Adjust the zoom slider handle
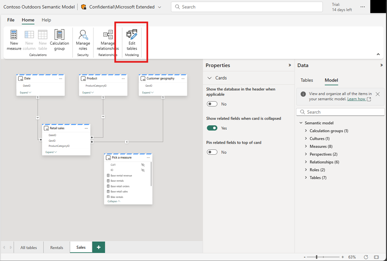387x261 pixels. click(316, 257)
